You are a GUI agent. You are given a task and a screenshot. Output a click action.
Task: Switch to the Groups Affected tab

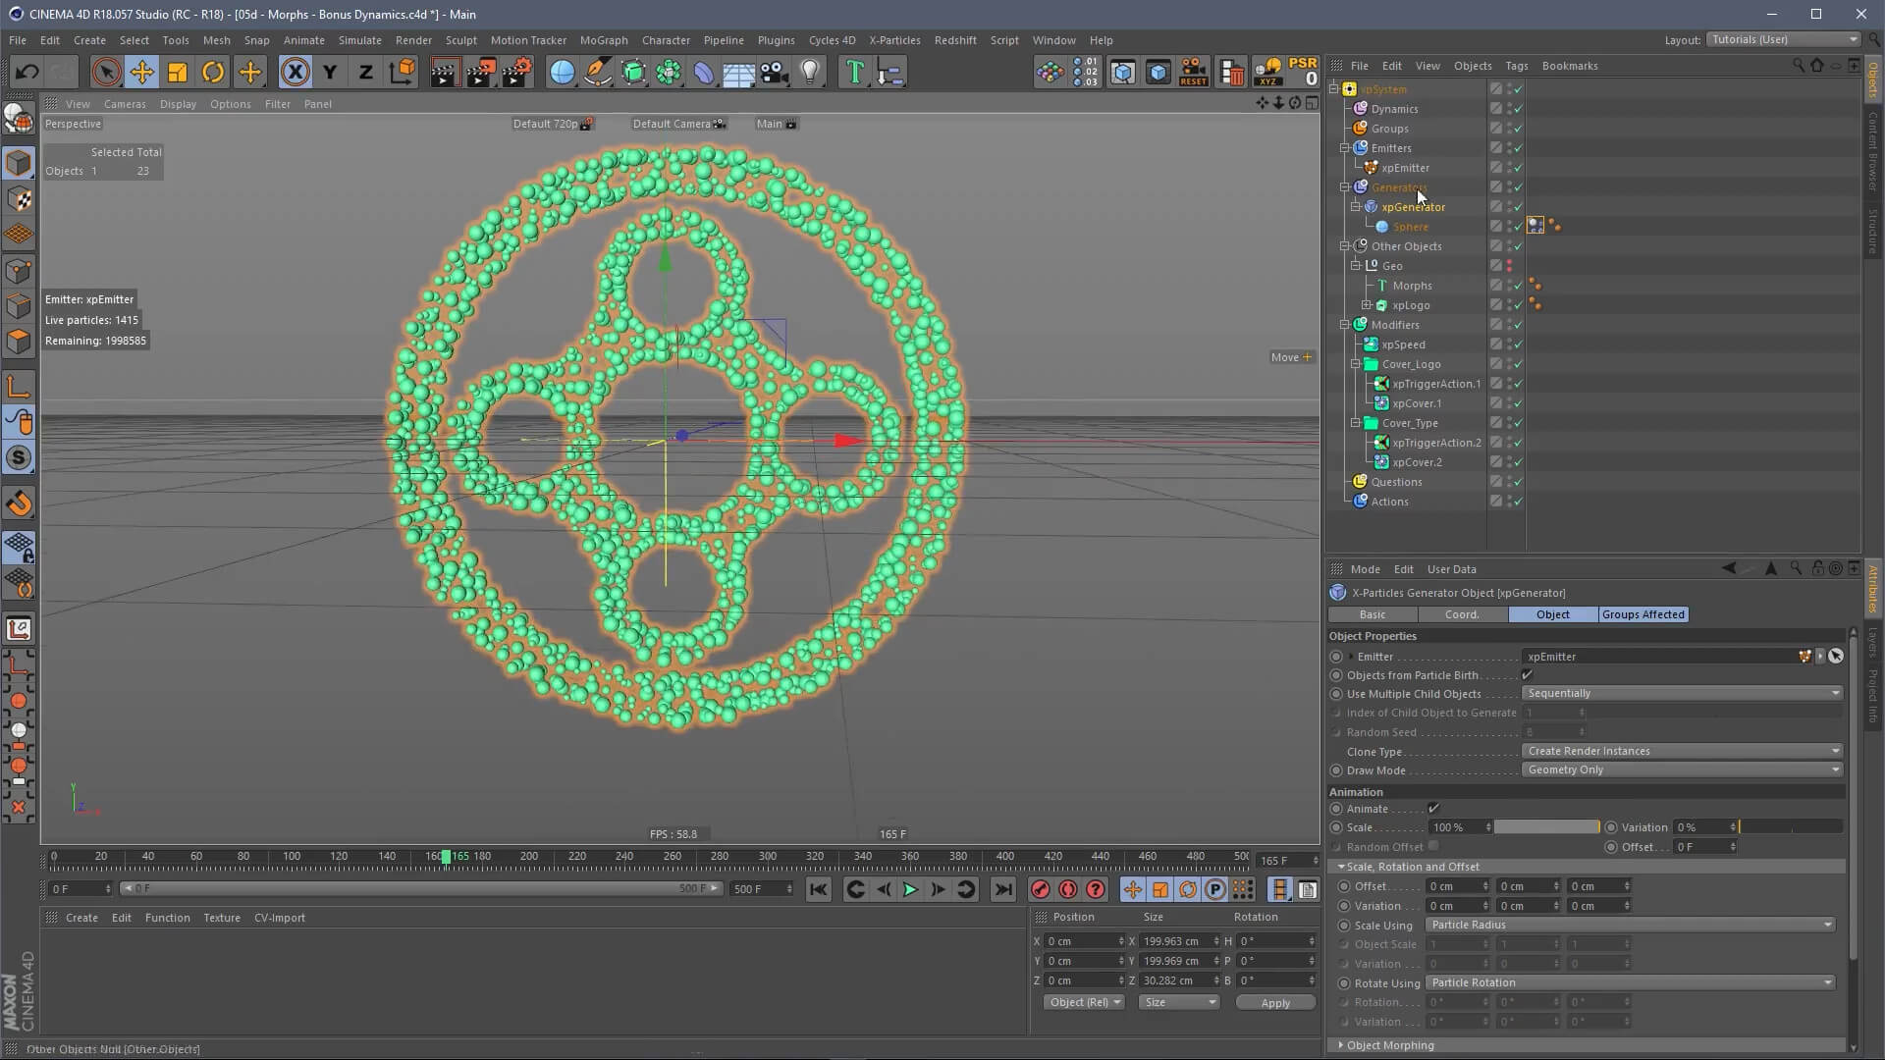[1643, 614]
